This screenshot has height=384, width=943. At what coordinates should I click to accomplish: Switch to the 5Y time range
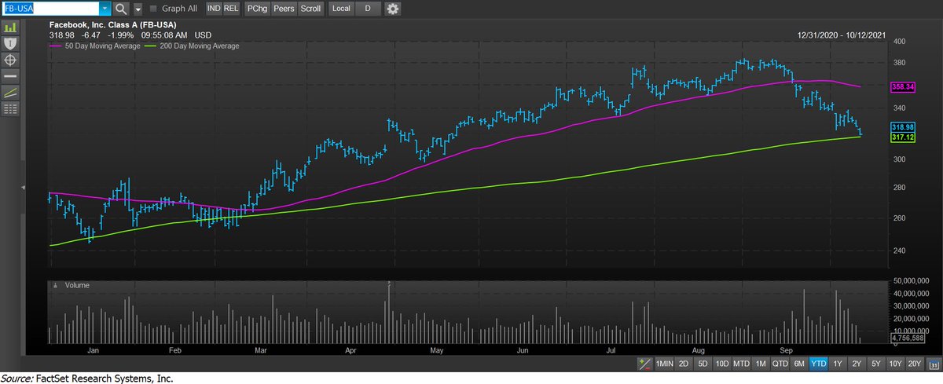point(875,364)
